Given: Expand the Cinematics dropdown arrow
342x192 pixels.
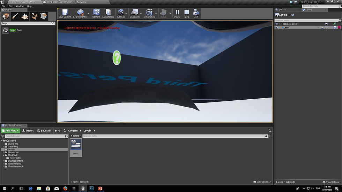Looking at the screenshot, I should (156, 14).
